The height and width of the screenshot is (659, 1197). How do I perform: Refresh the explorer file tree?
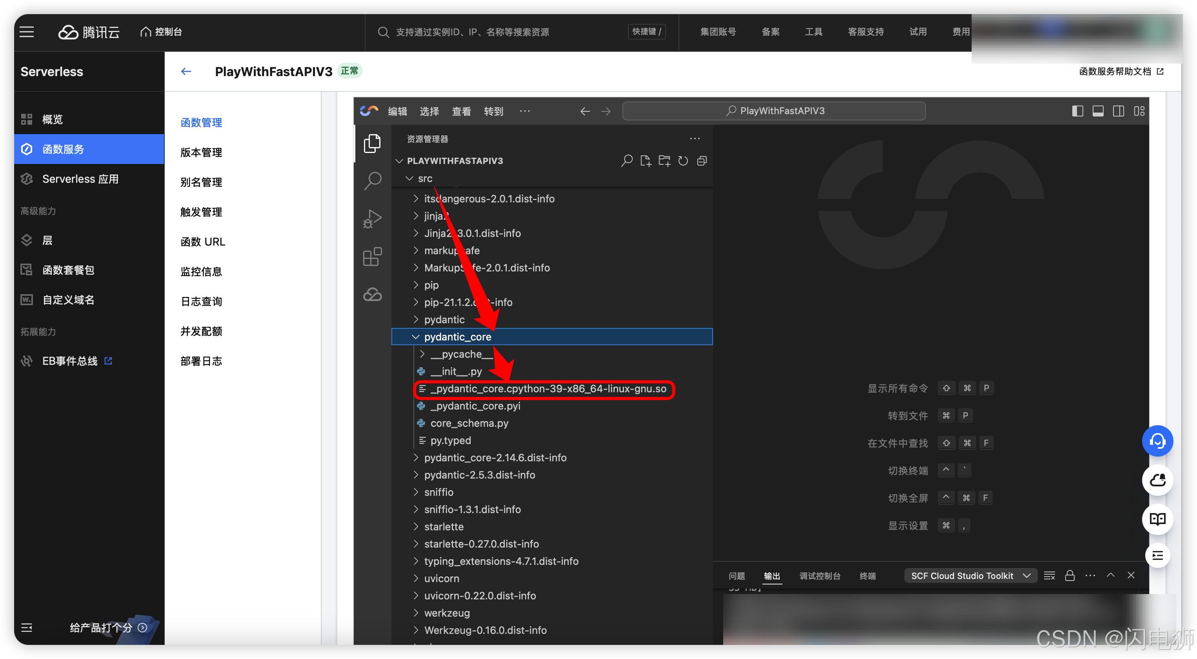coord(683,161)
